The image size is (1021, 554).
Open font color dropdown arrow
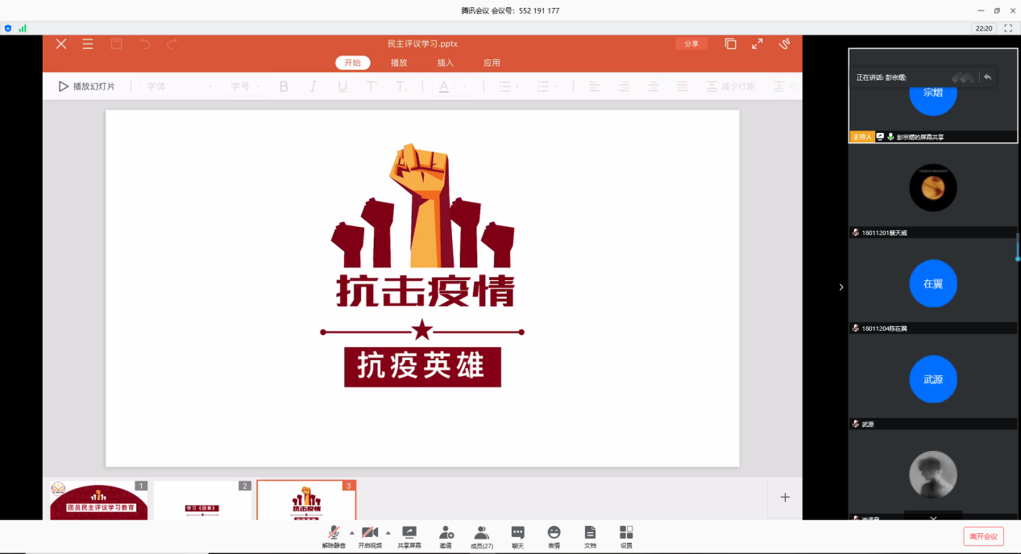tap(465, 86)
